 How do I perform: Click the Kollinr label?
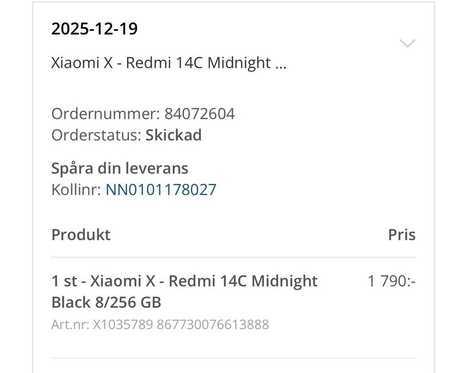pyautogui.click(x=76, y=190)
